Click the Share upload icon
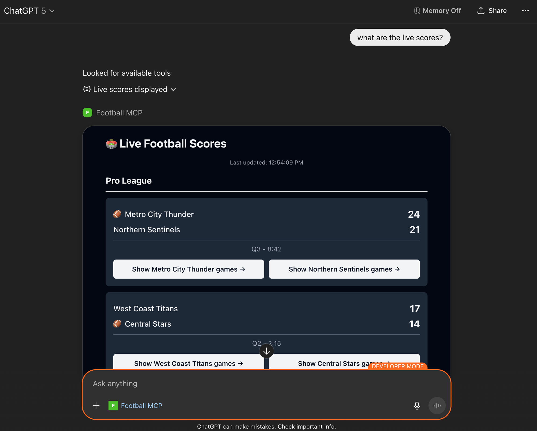 [481, 11]
